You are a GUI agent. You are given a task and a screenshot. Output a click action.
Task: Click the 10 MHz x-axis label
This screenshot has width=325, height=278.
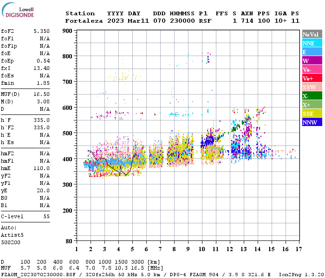(202, 249)
